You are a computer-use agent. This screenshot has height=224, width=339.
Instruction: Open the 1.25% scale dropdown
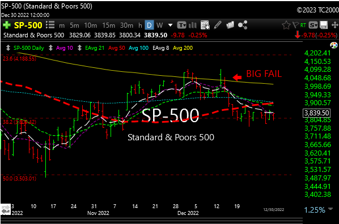pyautogui.click(x=330, y=209)
